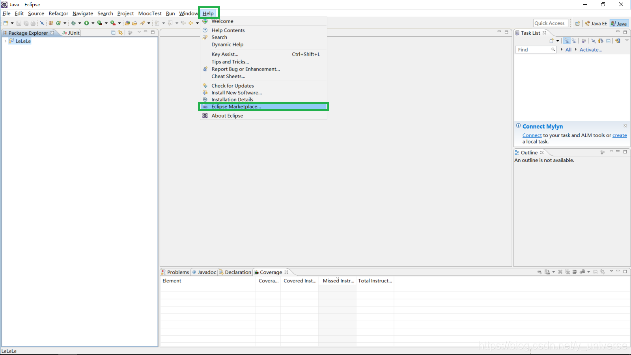Toggle Focus on Active Task in Package Explorer
This screenshot has width=631, height=355.
[130, 33]
